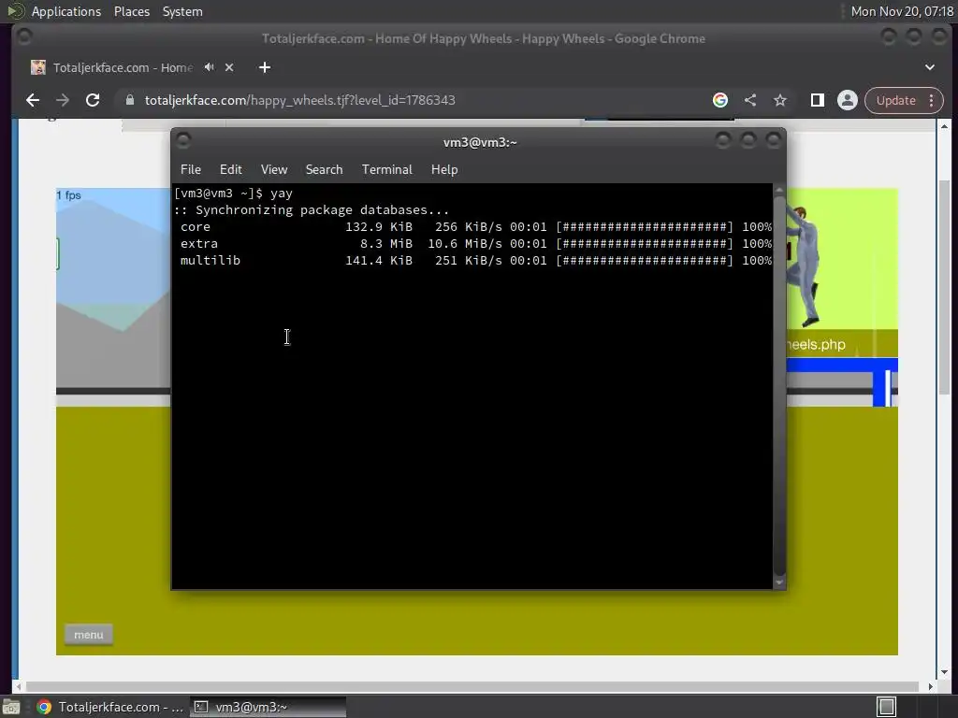
Task: Select the Totaljerkface.com browser tab
Action: [123, 67]
